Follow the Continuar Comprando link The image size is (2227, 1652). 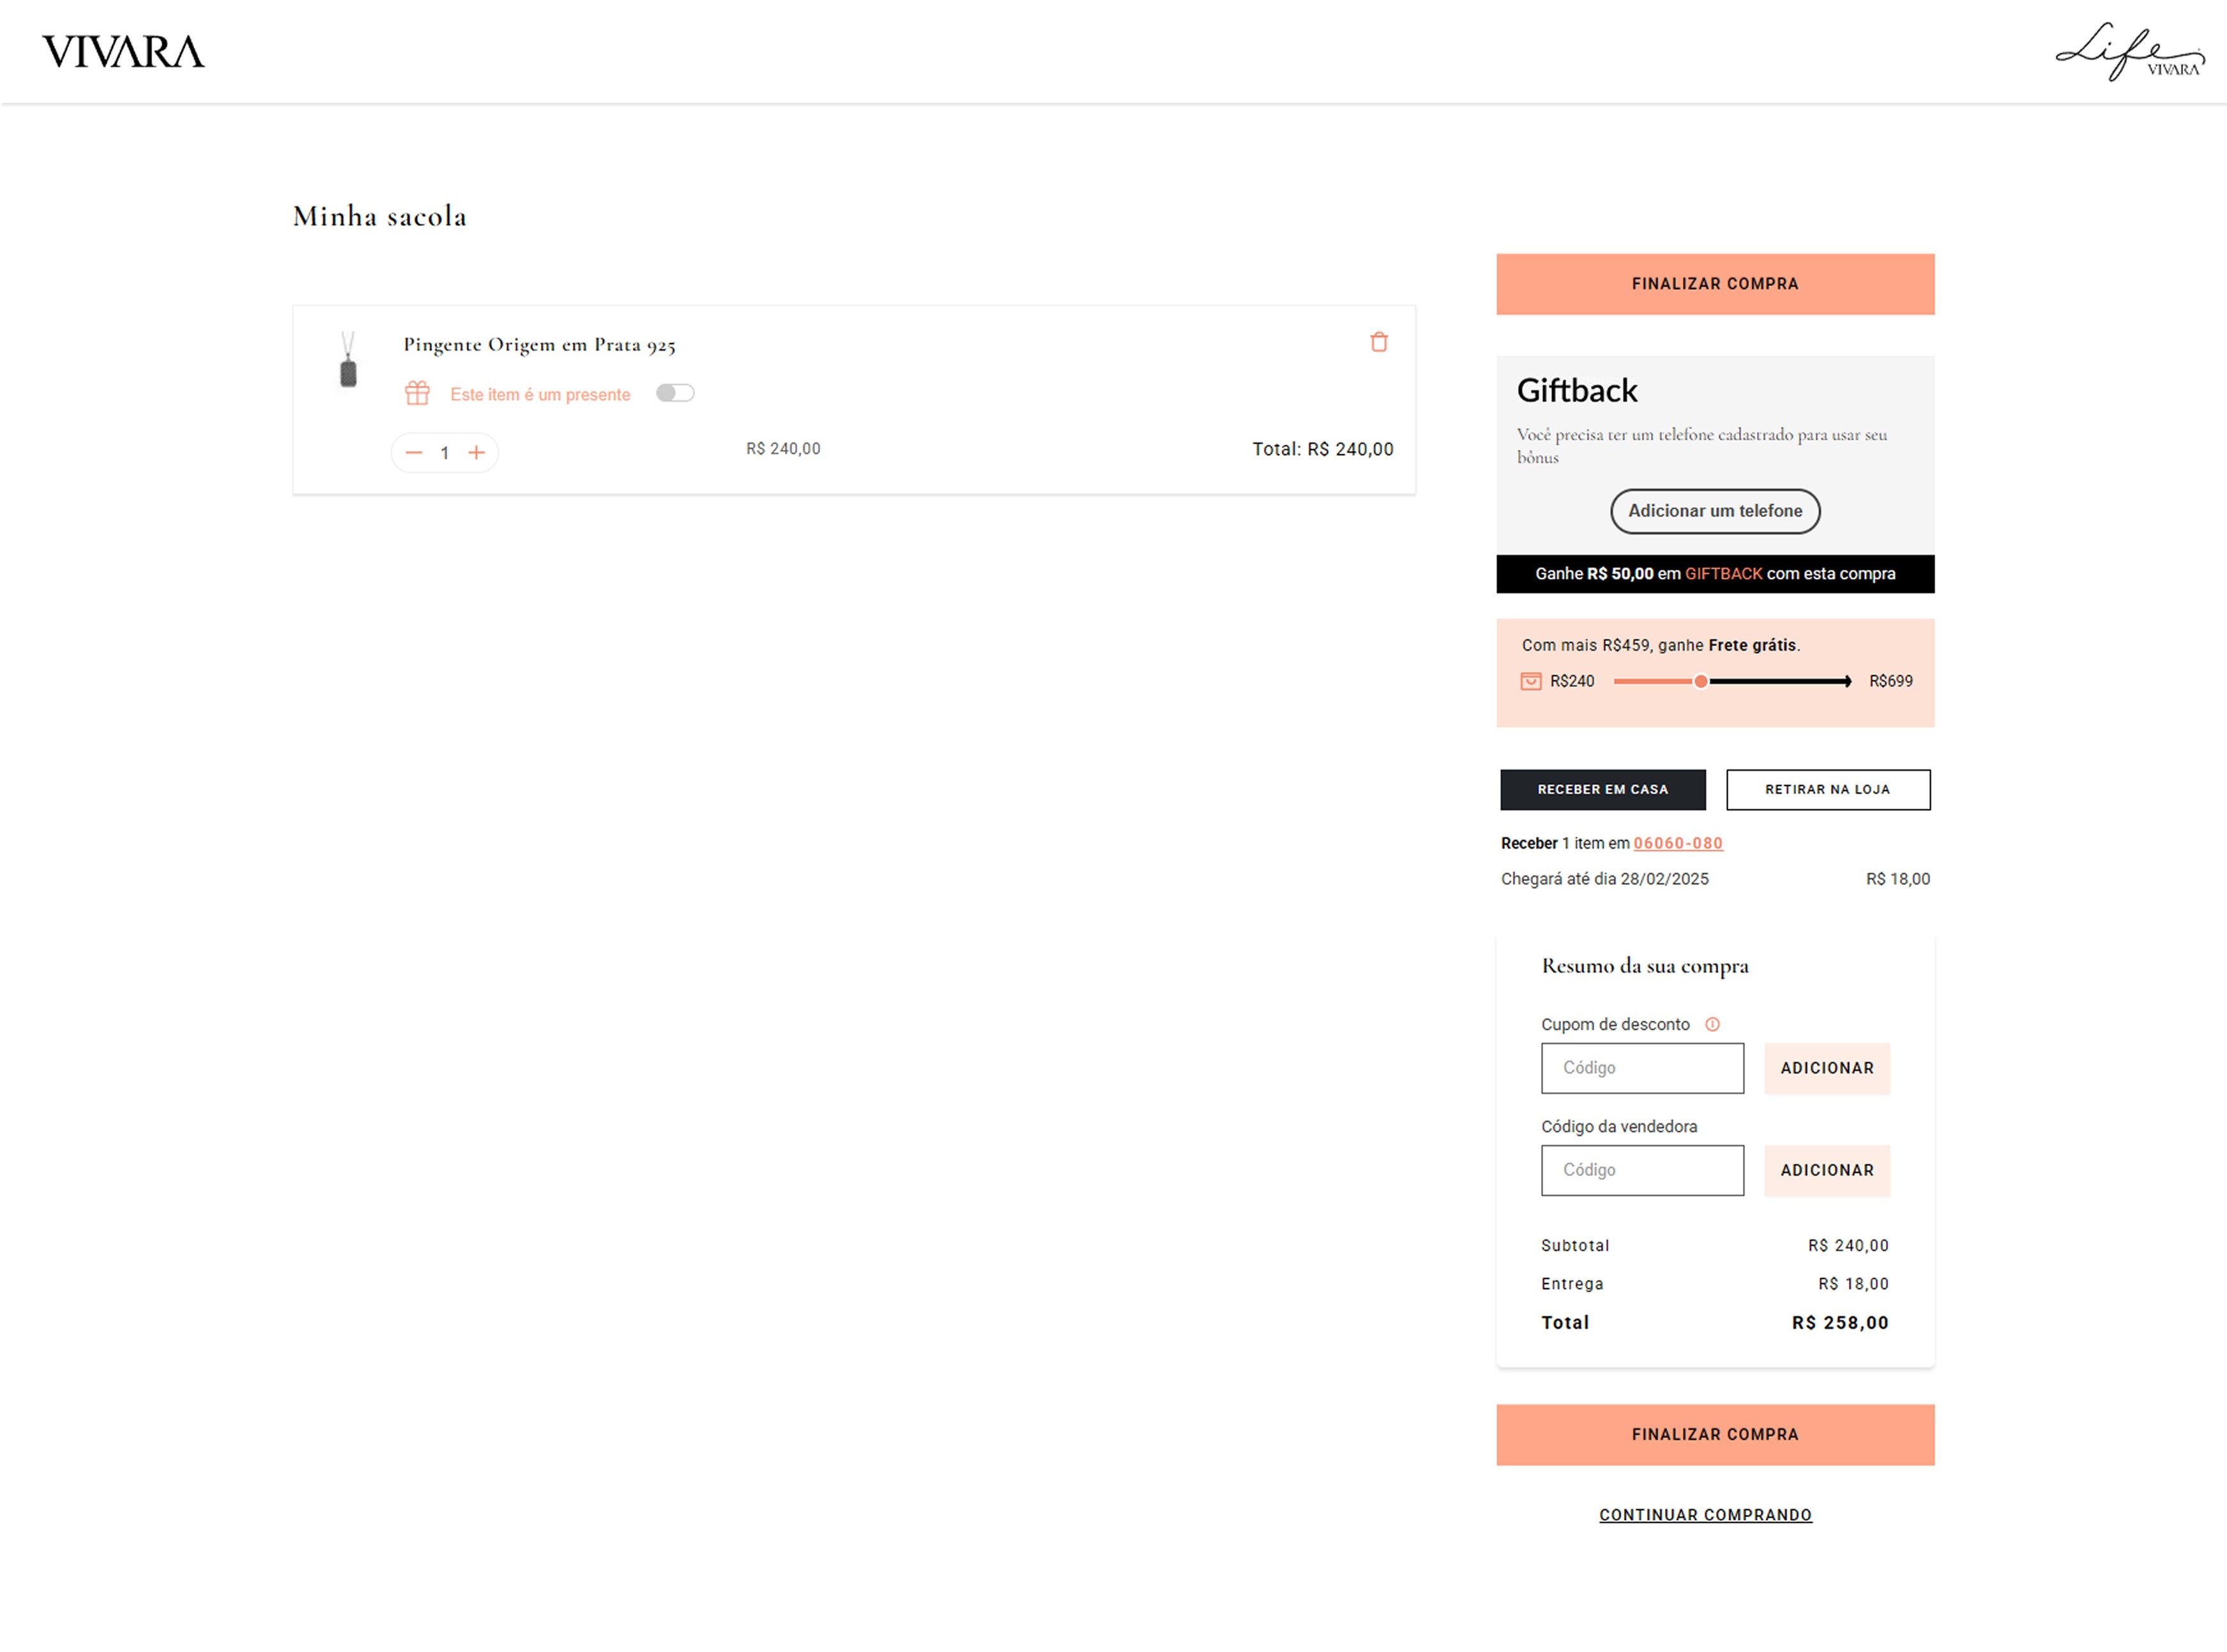point(1705,1514)
